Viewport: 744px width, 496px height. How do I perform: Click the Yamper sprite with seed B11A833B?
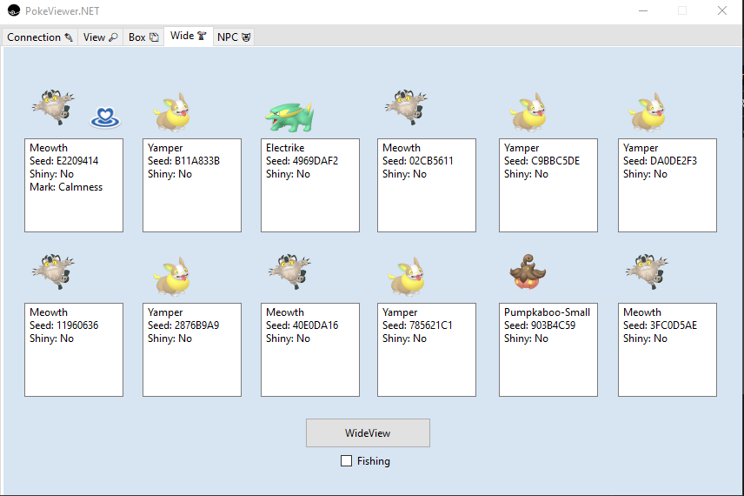pos(172,112)
